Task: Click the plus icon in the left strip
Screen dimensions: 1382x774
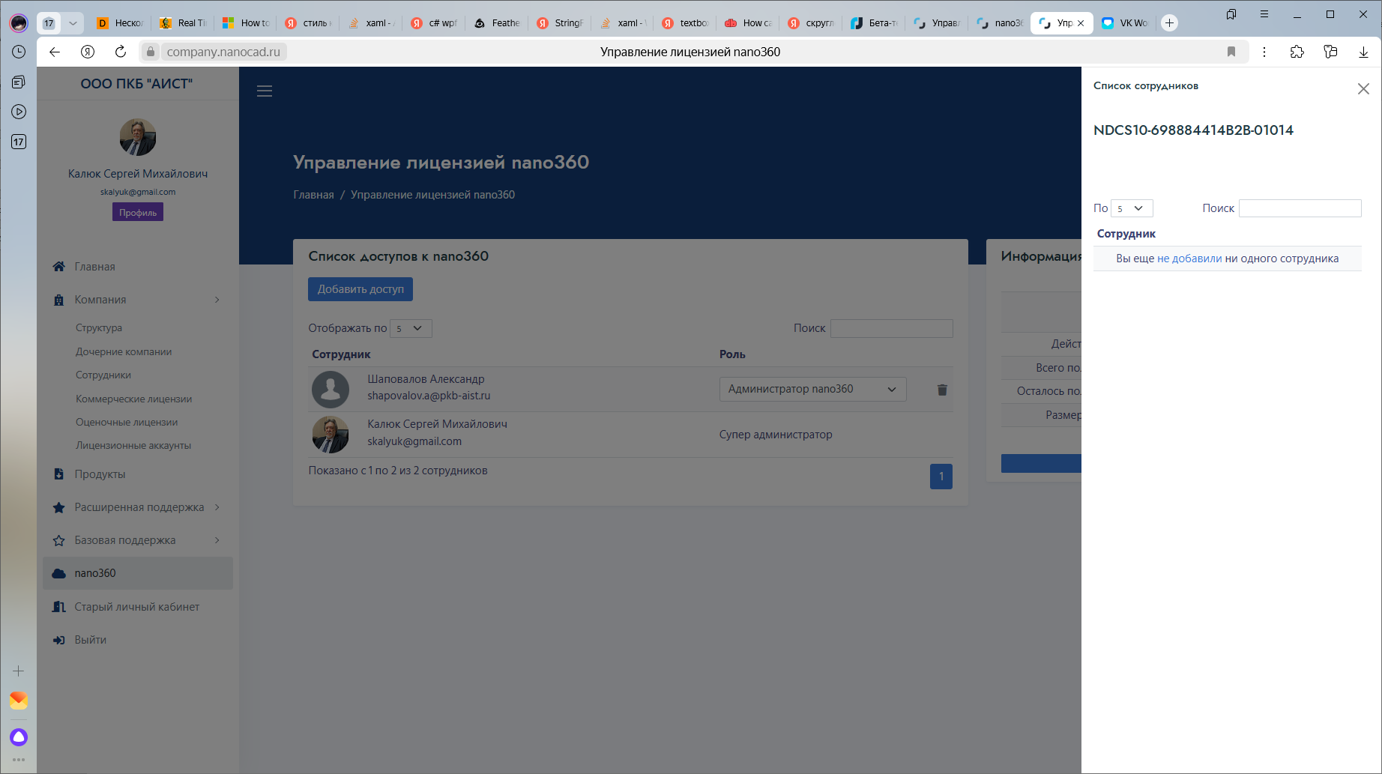Action: [x=19, y=671]
